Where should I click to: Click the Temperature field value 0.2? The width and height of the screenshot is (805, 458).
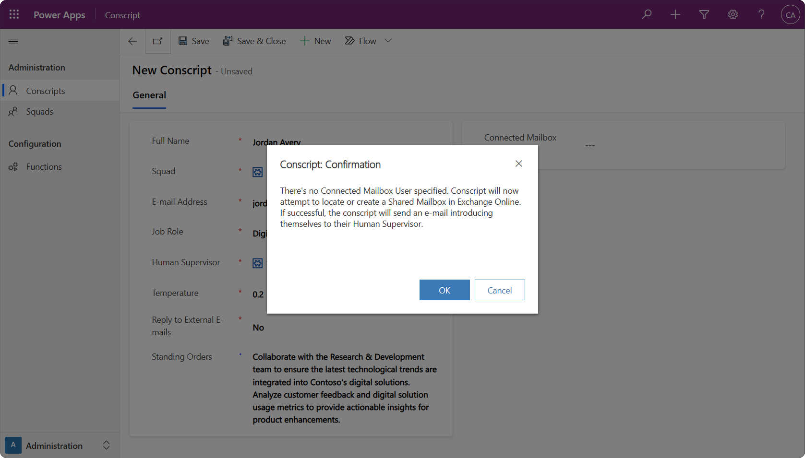pos(258,294)
